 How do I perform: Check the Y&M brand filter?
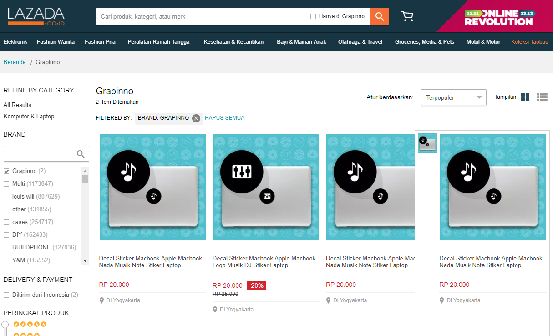click(6, 260)
